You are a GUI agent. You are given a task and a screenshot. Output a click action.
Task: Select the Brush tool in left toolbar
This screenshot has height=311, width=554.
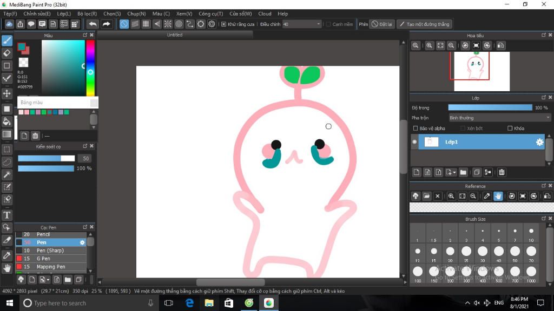click(6, 40)
